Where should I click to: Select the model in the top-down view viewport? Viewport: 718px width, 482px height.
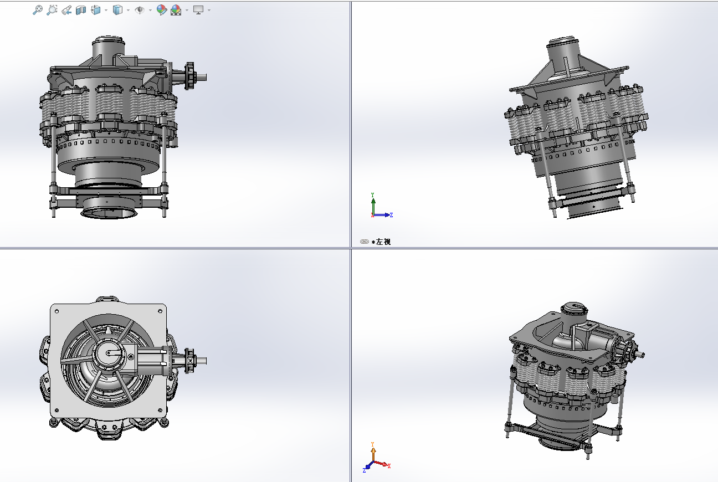[x=124, y=368]
